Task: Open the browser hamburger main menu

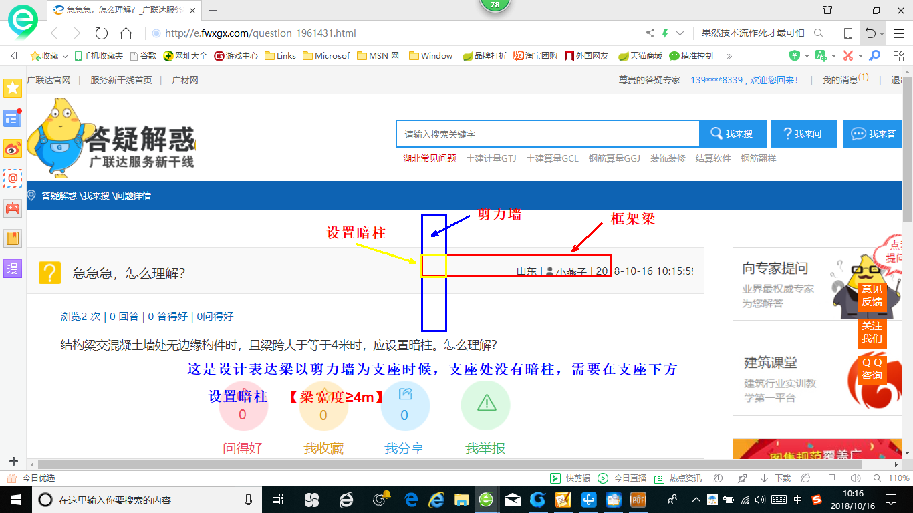Action: coord(899,33)
